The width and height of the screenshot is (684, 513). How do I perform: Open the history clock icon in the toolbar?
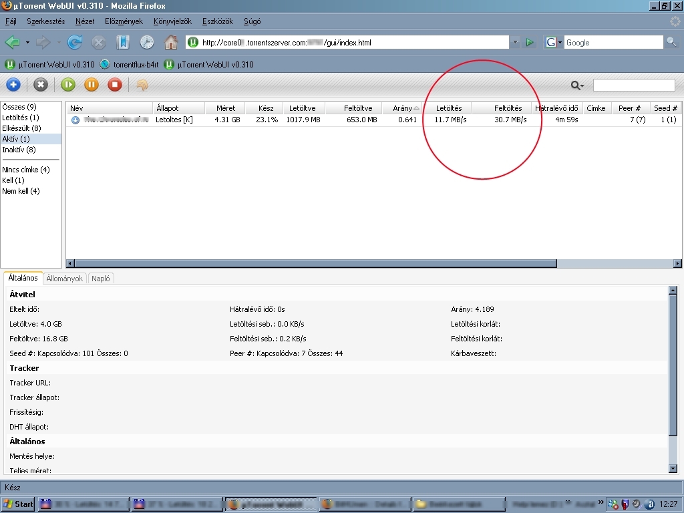[x=146, y=43]
